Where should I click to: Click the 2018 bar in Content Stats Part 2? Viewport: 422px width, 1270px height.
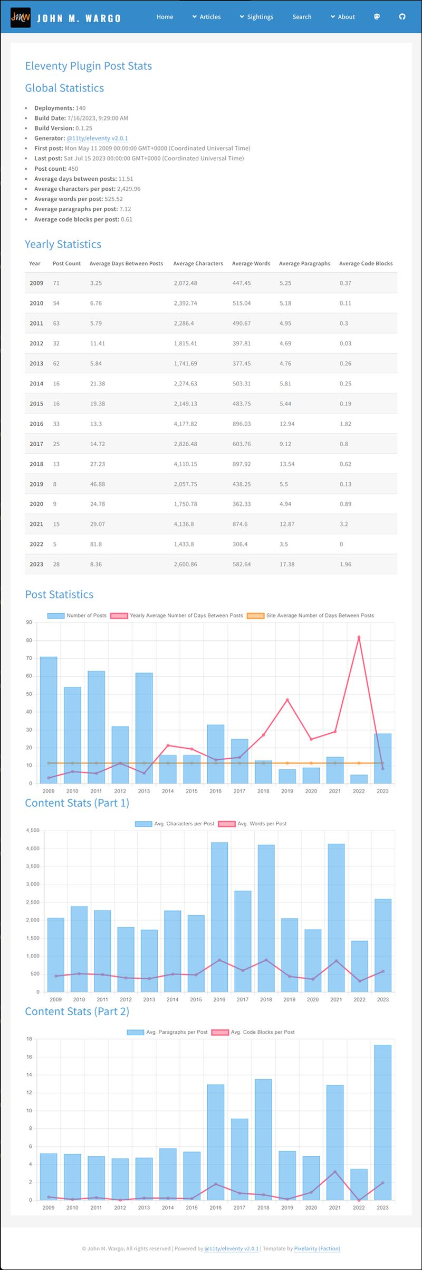click(x=263, y=1140)
